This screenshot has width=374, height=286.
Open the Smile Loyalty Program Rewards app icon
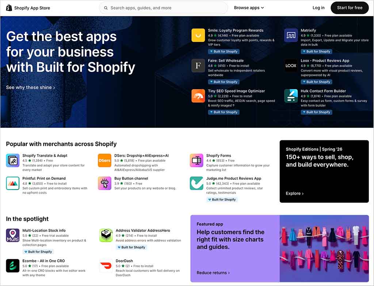198,35
